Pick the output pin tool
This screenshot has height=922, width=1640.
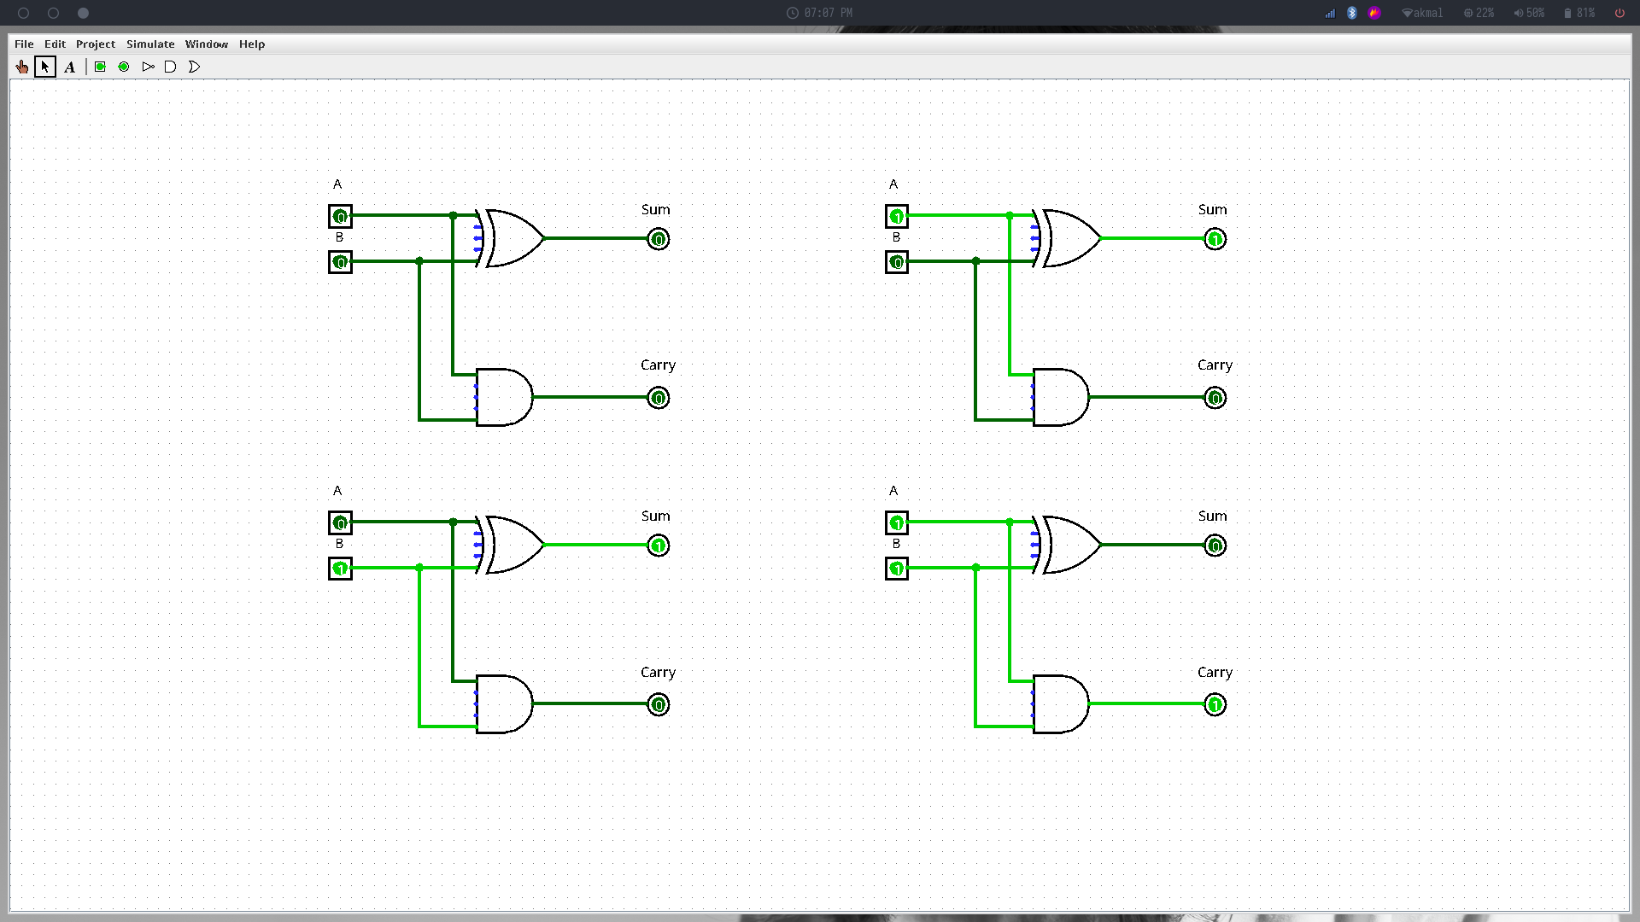[124, 67]
